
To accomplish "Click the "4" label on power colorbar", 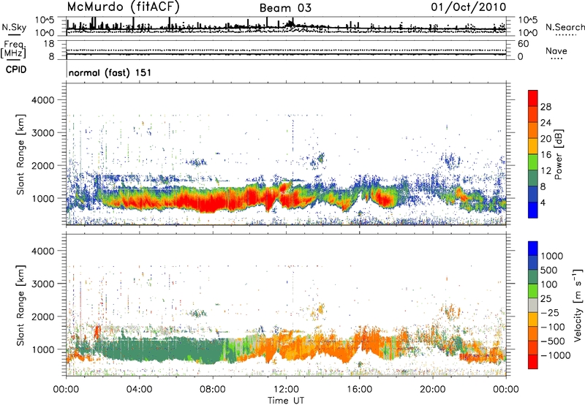I will (x=543, y=202).
